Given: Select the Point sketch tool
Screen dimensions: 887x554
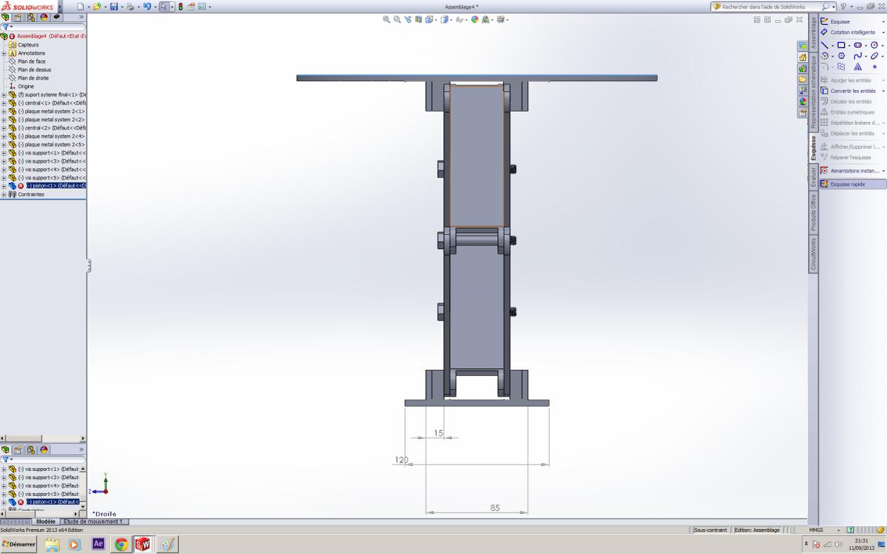Looking at the screenshot, I should [875, 67].
